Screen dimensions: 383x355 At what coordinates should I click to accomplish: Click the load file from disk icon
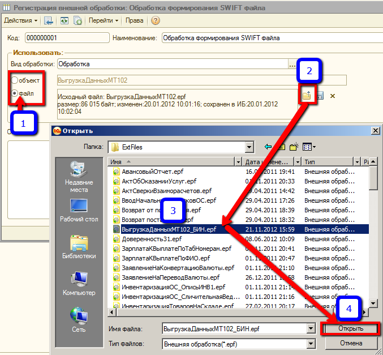[x=306, y=96]
